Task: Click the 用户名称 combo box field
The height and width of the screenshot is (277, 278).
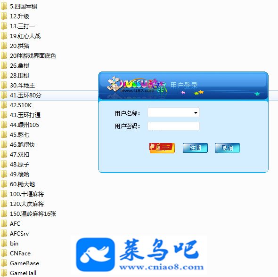Action: 173,112
